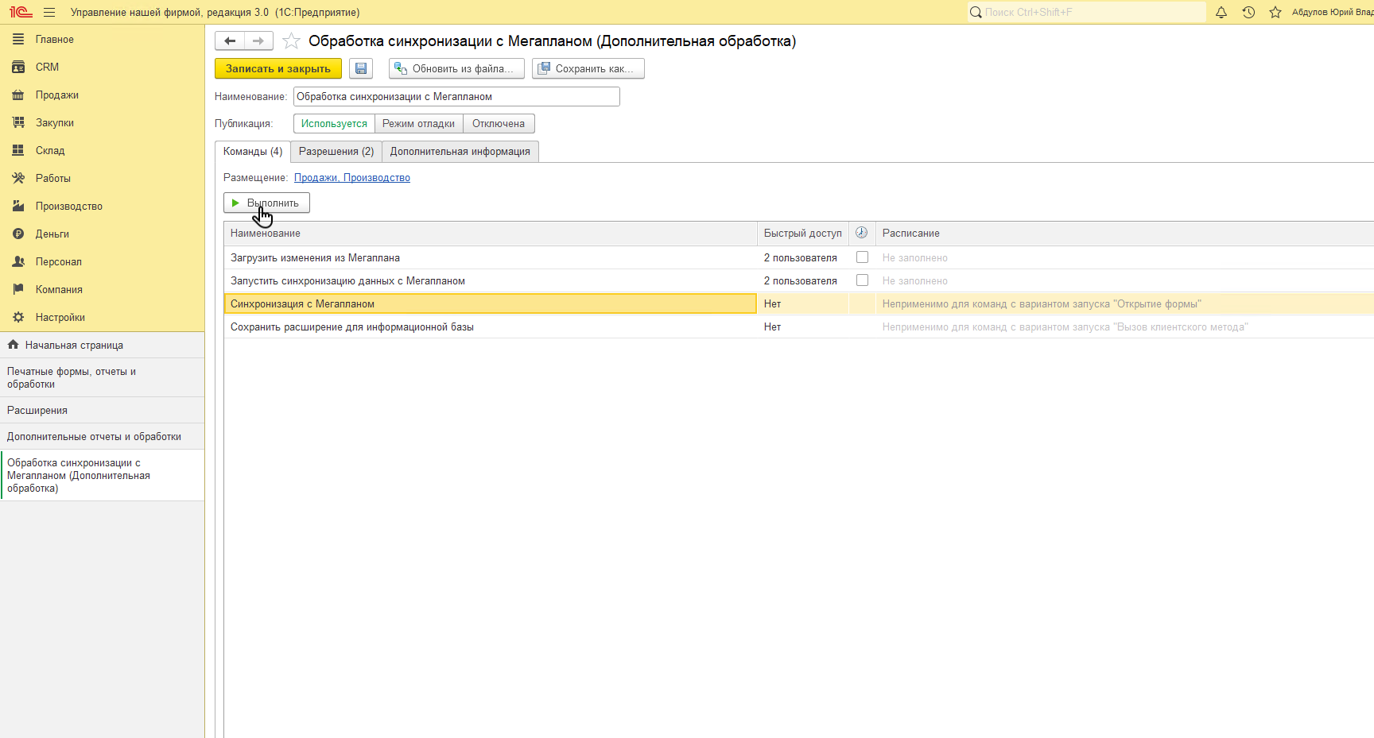
Task: Click Производство factory icon in sidebar
Action: click(18, 206)
